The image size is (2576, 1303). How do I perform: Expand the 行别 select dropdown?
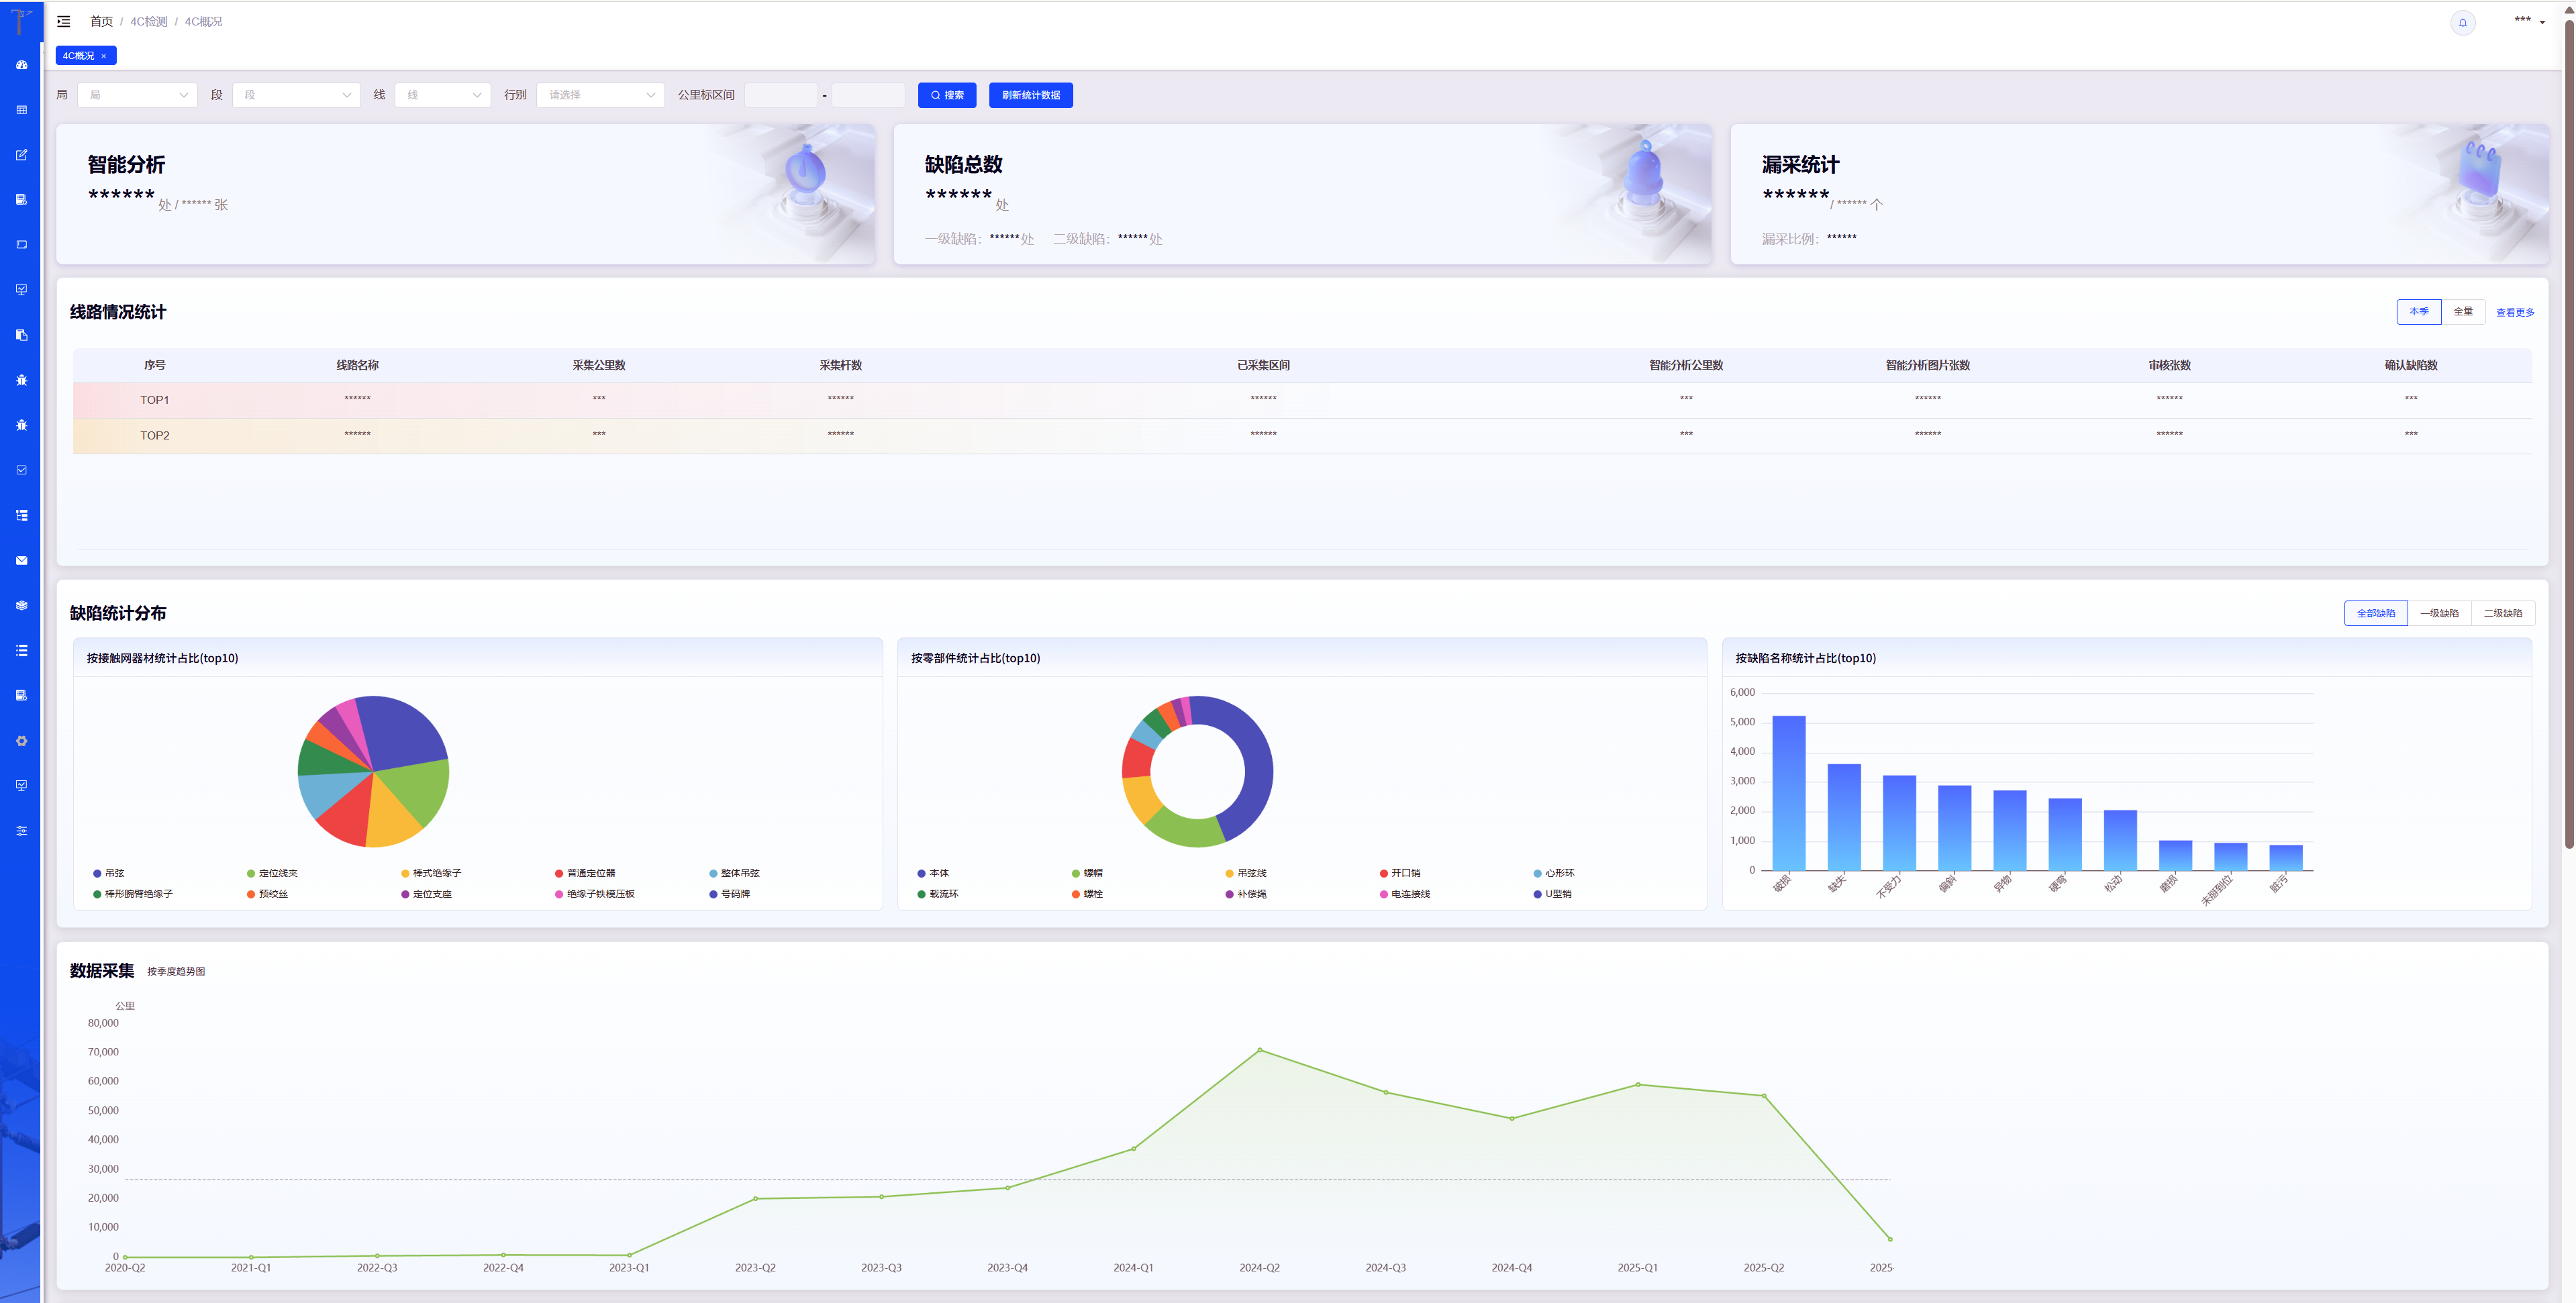pyautogui.click(x=600, y=95)
